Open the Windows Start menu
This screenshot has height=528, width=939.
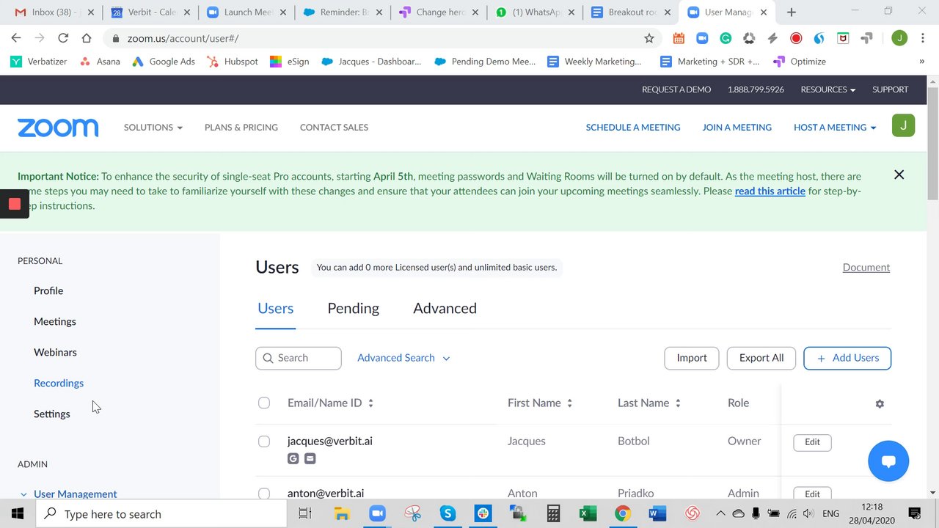click(x=18, y=514)
